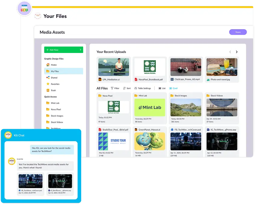Go to previous recent uploads arrow

click(x=230, y=52)
